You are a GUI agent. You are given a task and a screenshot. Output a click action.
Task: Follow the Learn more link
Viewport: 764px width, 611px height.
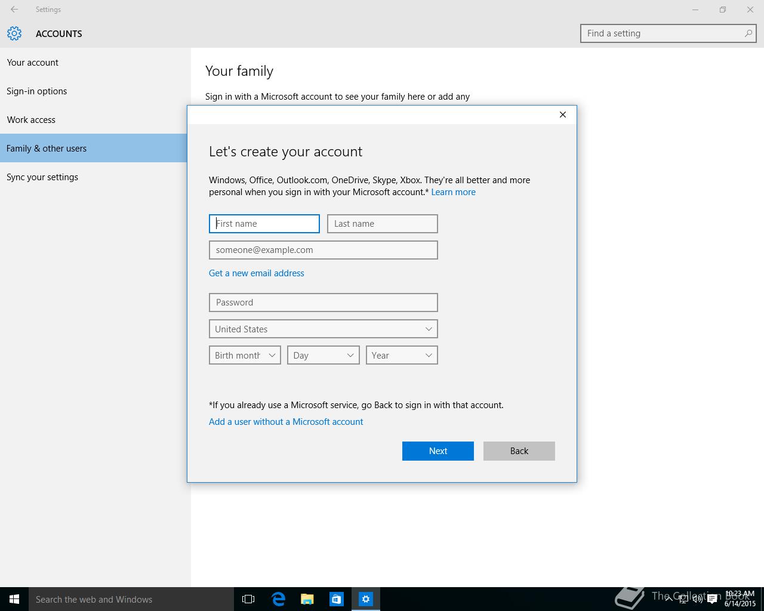[x=453, y=192]
